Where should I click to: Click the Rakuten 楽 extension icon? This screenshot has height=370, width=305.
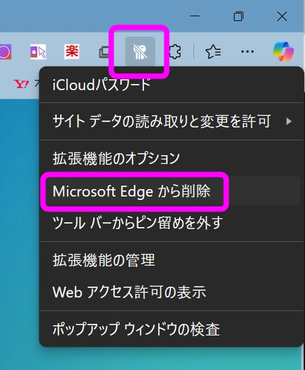[72, 52]
